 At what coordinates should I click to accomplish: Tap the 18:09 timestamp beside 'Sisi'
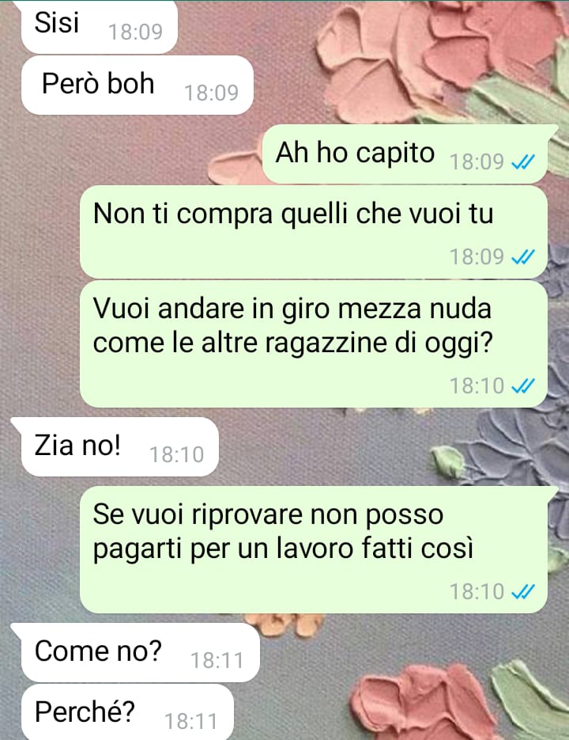[x=135, y=32]
